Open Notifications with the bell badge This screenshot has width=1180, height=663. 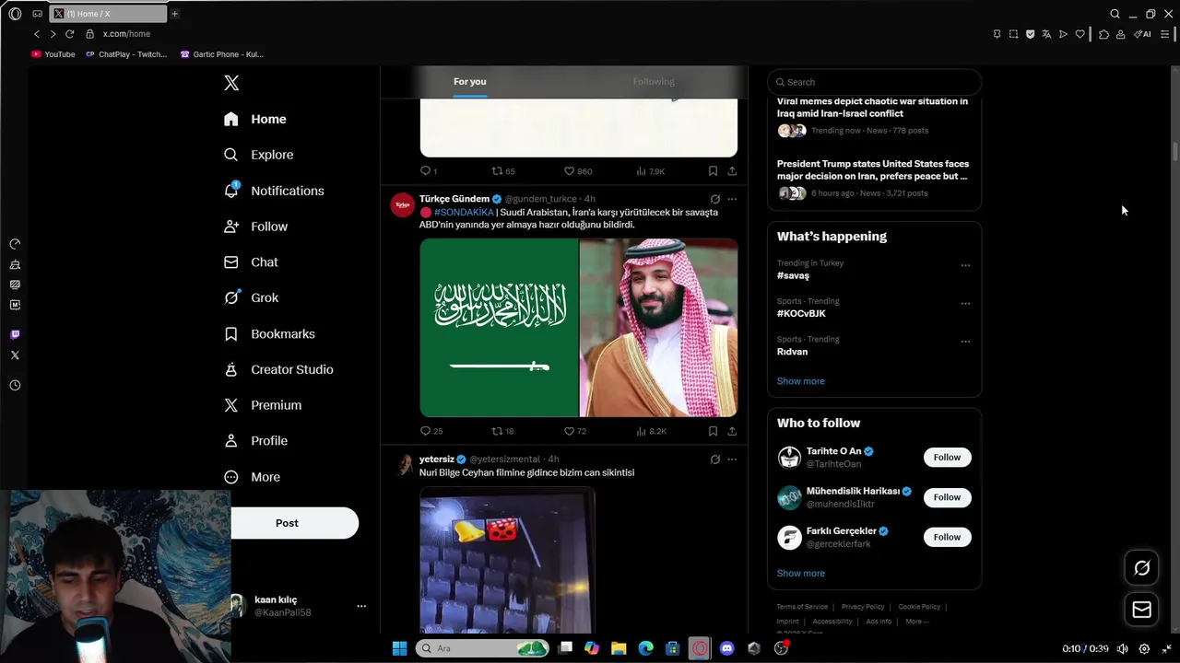(274, 191)
